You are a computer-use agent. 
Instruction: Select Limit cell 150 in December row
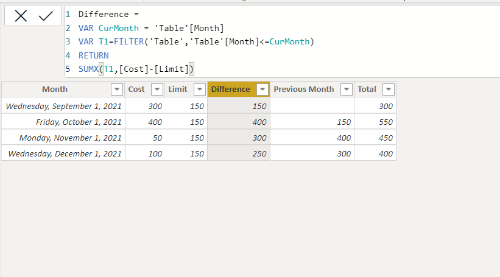pos(186,153)
